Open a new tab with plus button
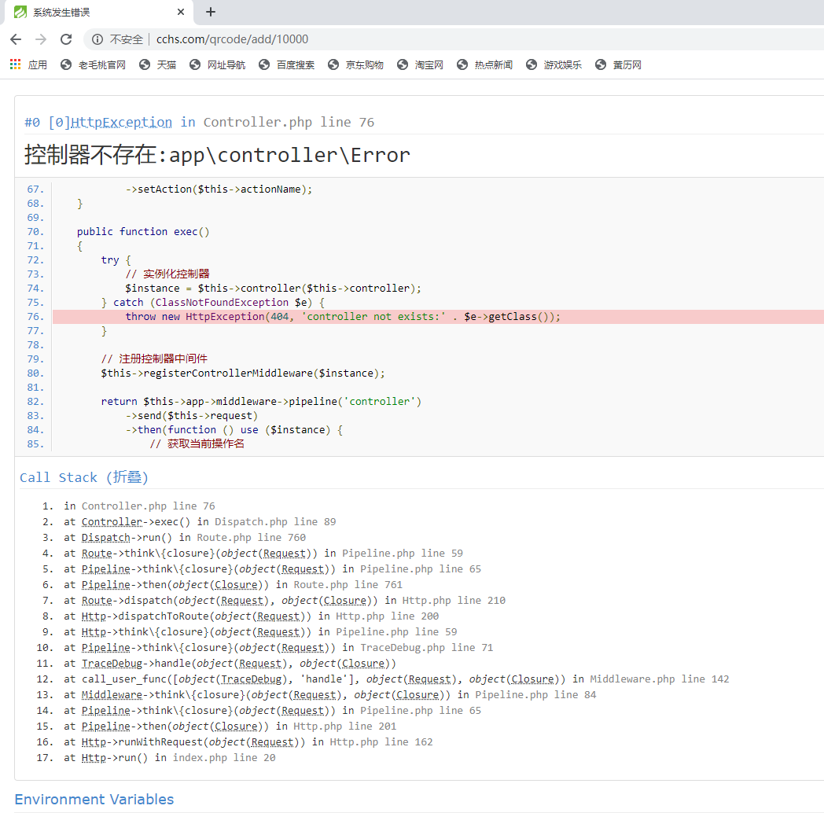824x813 pixels. (x=211, y=12)
